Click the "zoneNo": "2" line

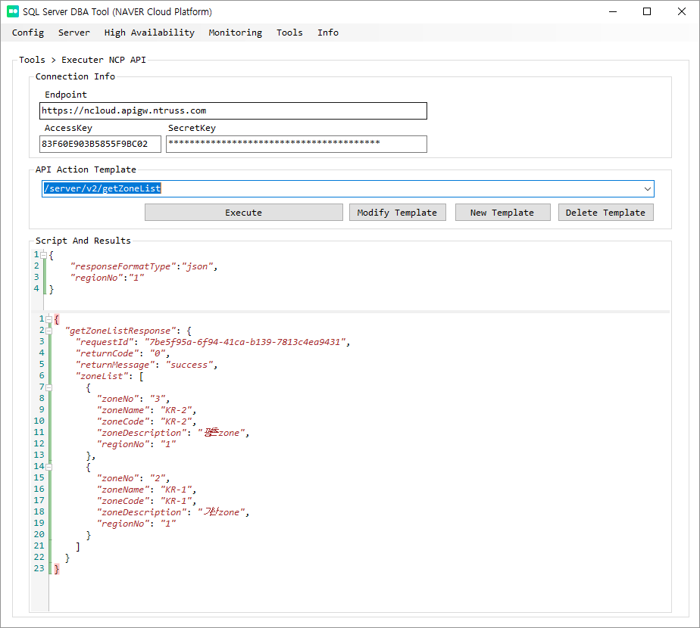point(133,478)
